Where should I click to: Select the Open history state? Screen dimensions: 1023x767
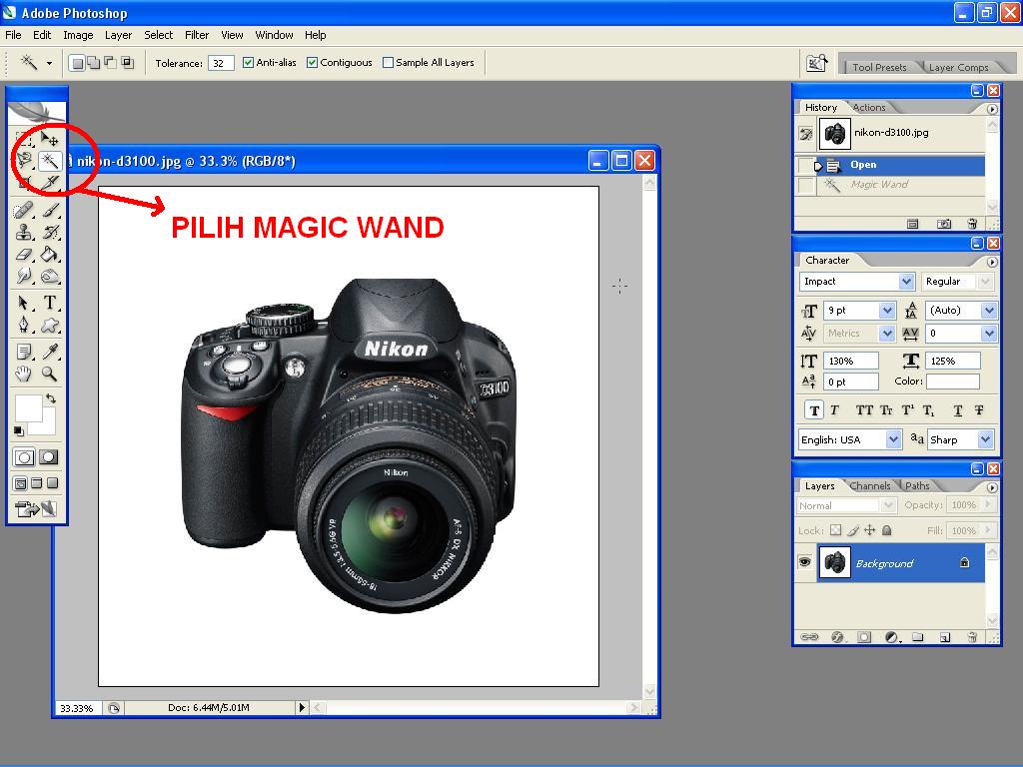[890, 165]
